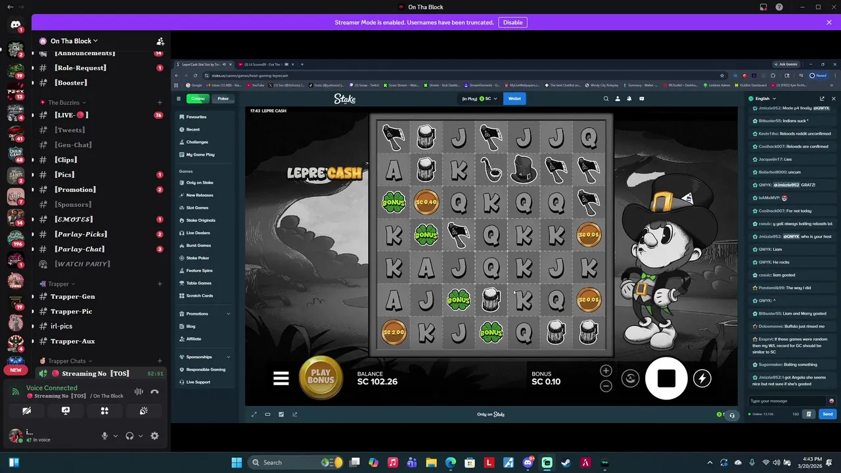Collapse the Trapper Chats category

67,361
